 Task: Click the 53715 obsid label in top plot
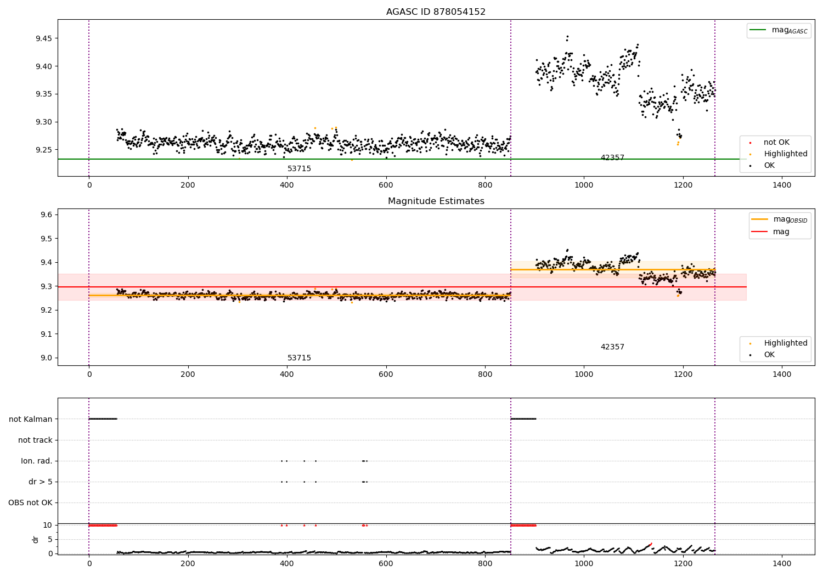[299, 169]
